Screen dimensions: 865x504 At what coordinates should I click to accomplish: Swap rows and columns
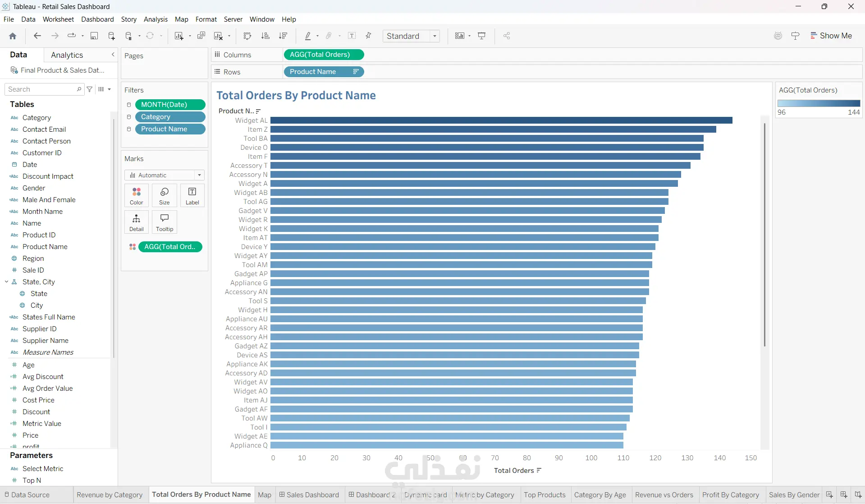click(x=247, y=36)
